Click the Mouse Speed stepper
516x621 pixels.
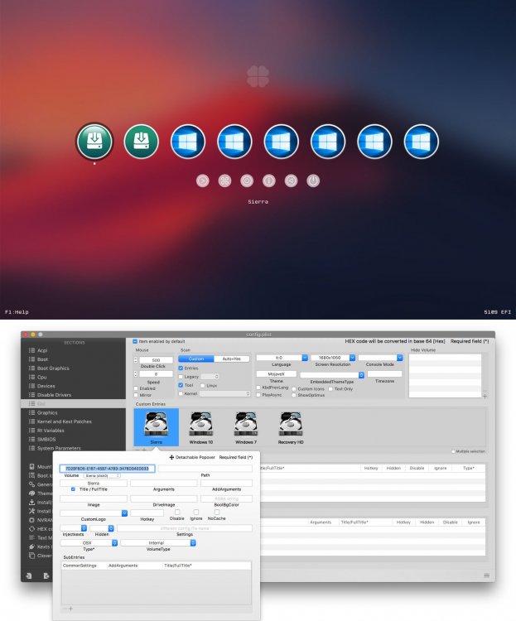(x=136, y=374)
